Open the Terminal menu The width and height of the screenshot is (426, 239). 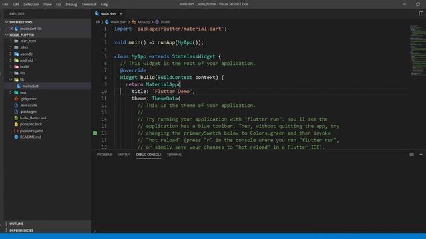89,5
